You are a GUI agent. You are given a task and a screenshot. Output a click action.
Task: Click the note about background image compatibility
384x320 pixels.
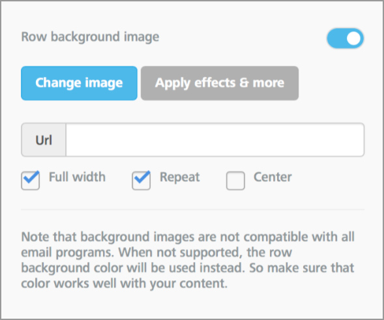[188, 260]
